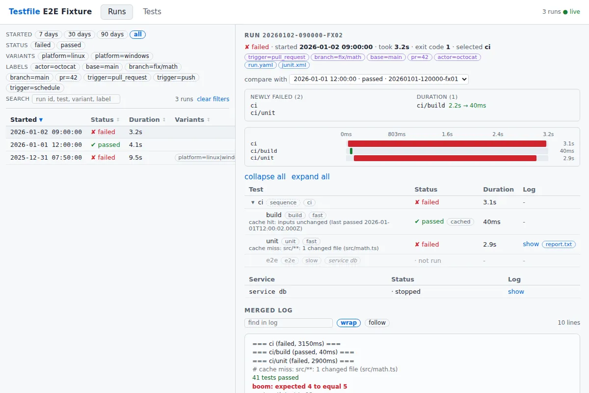
Task: Sort runs by Started column arrow
Action: point(41,120)
